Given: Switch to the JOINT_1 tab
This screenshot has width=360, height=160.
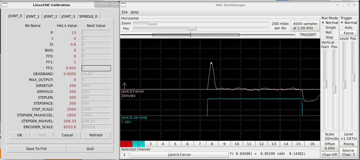Looking at the screenshot, I should pyautogui.click(x=33, y=16).
